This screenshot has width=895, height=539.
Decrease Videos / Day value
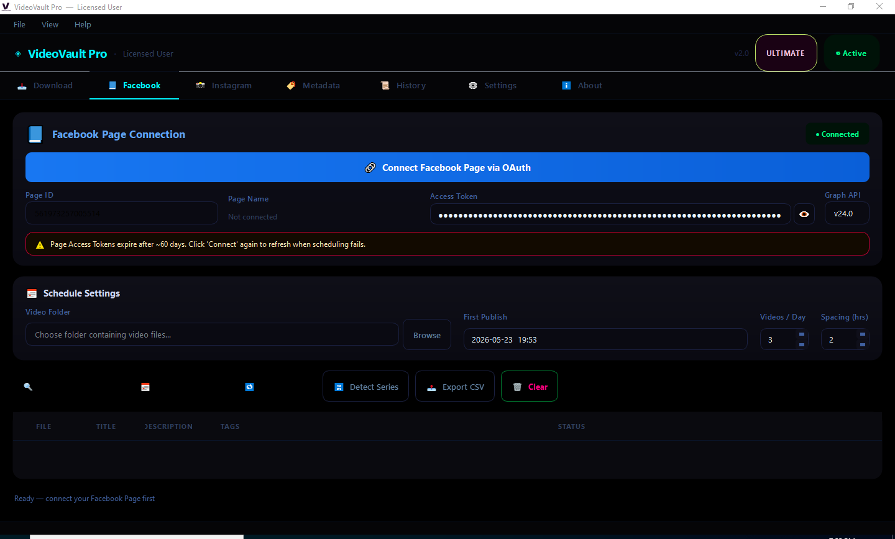pos(802,344)
